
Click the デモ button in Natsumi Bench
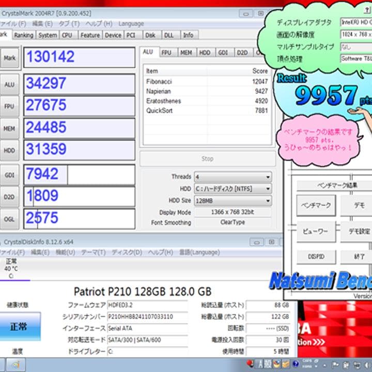click(x=357, y=206)
